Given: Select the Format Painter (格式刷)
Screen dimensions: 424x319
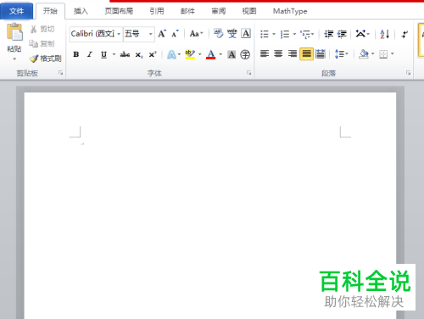Looking at the screenshot, I should (45, 59).
